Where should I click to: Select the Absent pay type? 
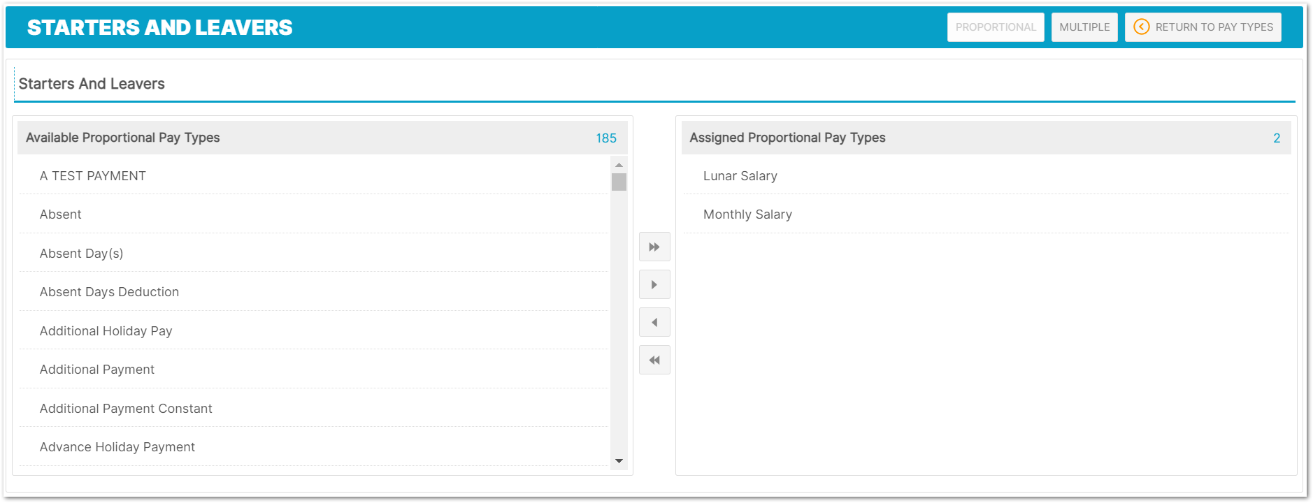(x=61, y=214)
